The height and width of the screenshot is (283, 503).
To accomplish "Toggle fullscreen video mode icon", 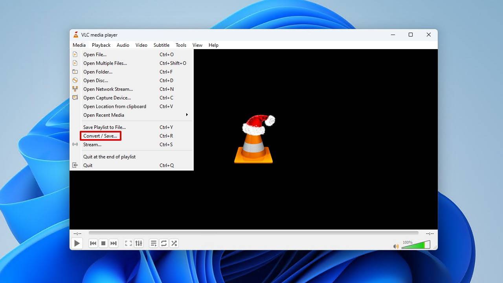I will pyautogui.click(x=129, y=243).
